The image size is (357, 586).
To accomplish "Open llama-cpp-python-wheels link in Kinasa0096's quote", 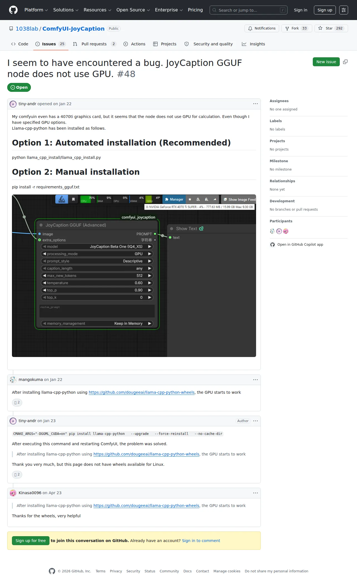I will [x=146, y=506].
